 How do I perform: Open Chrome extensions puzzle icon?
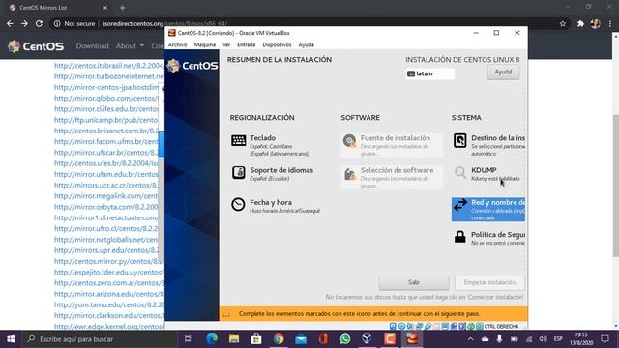click(x=580, y=23)
